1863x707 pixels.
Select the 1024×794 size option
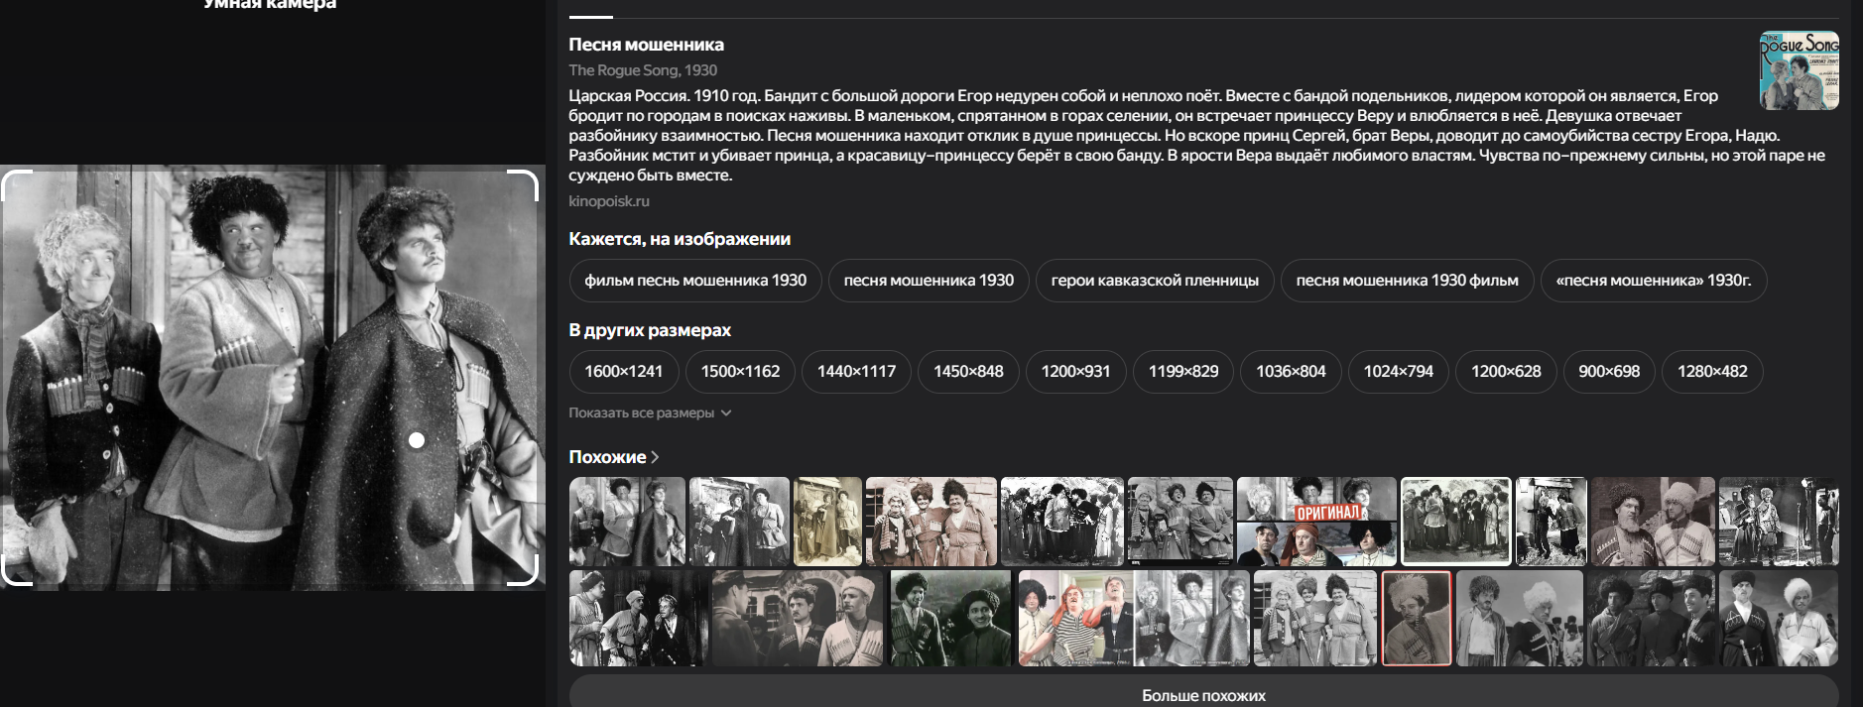(x=1398, y=372)
